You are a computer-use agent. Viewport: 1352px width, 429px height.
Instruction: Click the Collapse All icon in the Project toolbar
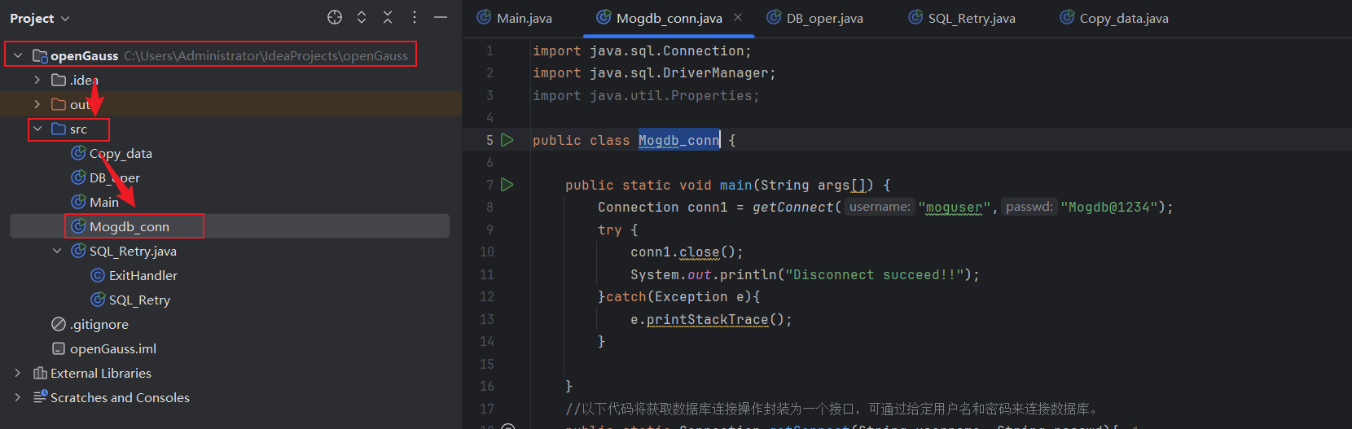(x=388, y=17)
